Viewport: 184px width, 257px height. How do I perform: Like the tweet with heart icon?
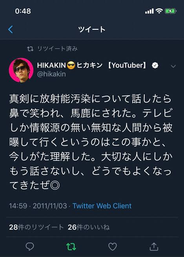pyautogui.click(x=113, y=246)
